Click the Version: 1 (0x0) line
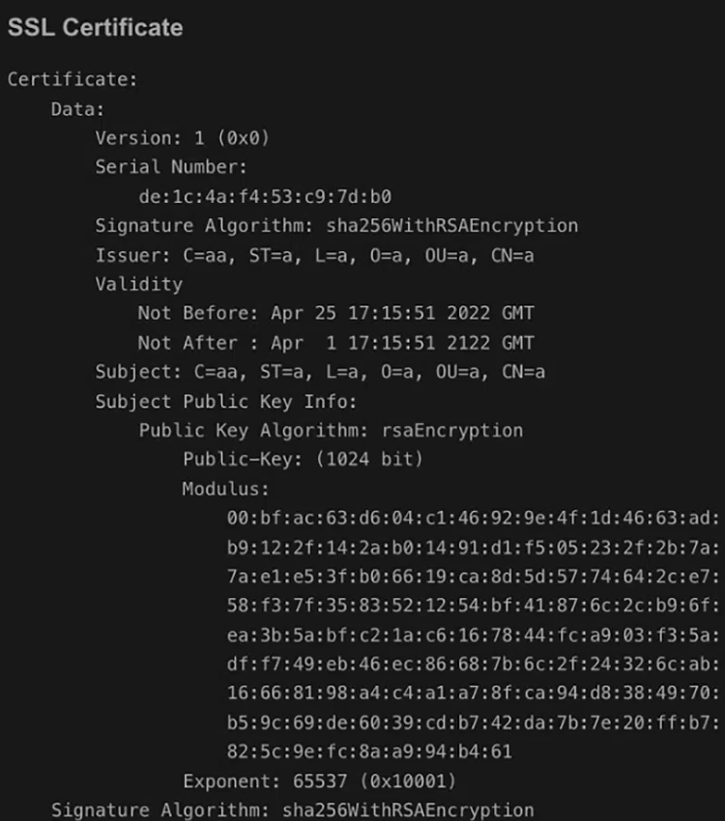Viewport: 725px width, 821px height. click(x=182, y=138)
